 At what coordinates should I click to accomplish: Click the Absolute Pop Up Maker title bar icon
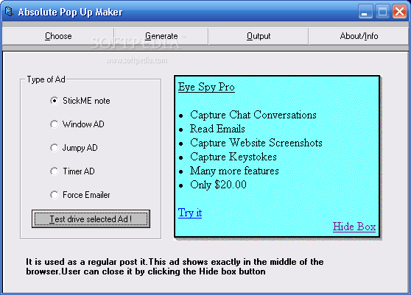click(9, 12)
